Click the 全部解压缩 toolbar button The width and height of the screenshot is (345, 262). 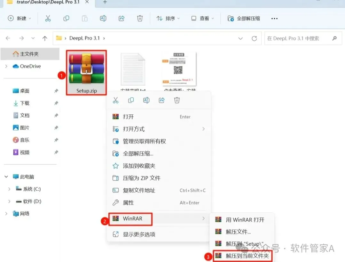point(244,19)
